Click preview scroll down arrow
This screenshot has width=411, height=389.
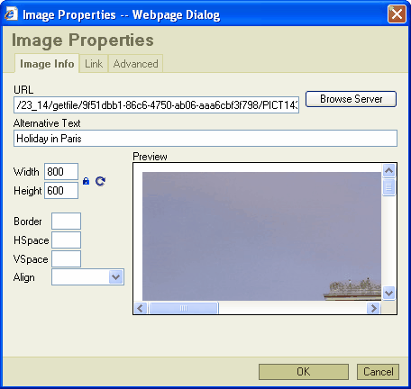pos(388,293)
